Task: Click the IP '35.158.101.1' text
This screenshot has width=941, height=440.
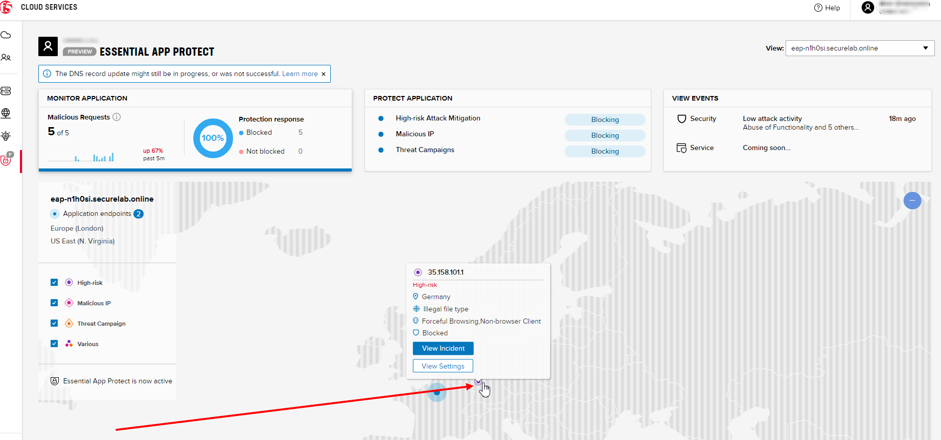Action: [x=446, y=272]
